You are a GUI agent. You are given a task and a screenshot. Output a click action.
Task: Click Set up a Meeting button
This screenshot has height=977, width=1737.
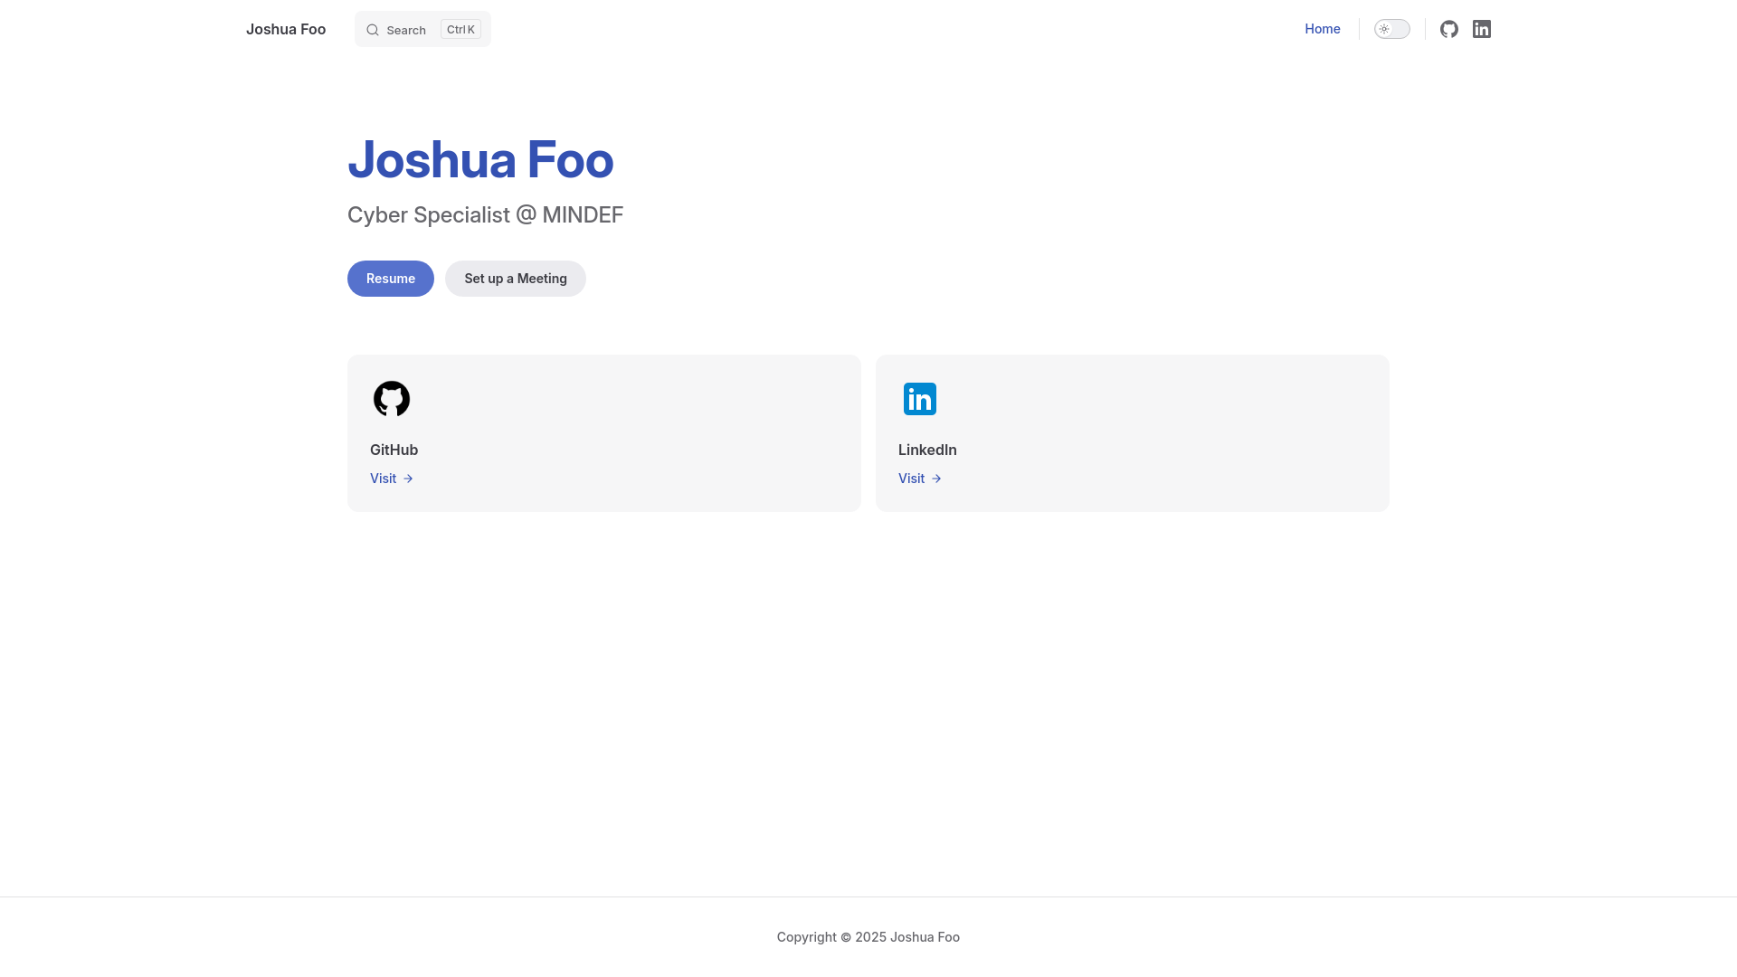coord(516,279)
